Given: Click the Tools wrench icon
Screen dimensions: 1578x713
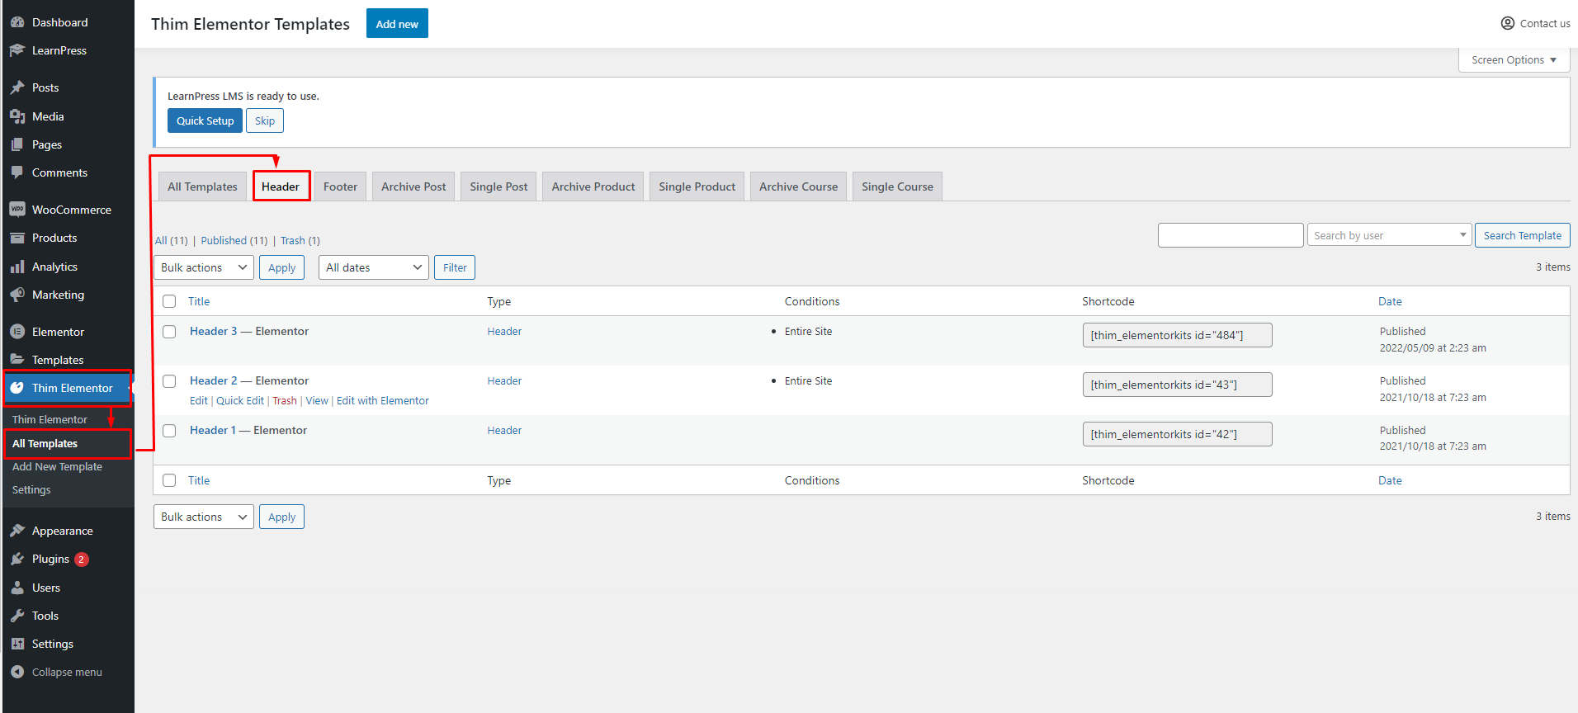Looking at the screenshot, I should 17,616.
